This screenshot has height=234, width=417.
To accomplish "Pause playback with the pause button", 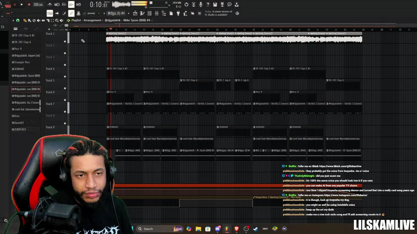I will [x=15, y=5].
